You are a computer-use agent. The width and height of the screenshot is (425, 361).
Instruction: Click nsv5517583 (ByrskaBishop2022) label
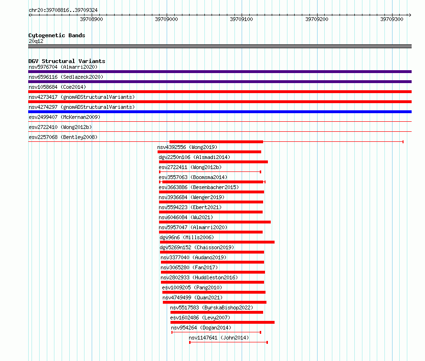[212, 308]
